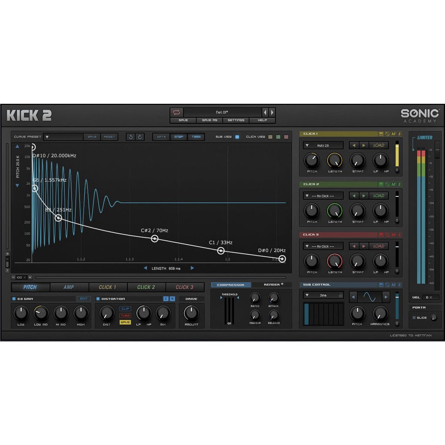Click the red loop icon beside preset name
This screenshot has height=445, width=445.
click(x=176, y=112)
